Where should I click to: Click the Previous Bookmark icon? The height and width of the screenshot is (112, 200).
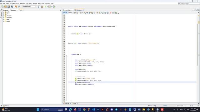tap(97, 13)
